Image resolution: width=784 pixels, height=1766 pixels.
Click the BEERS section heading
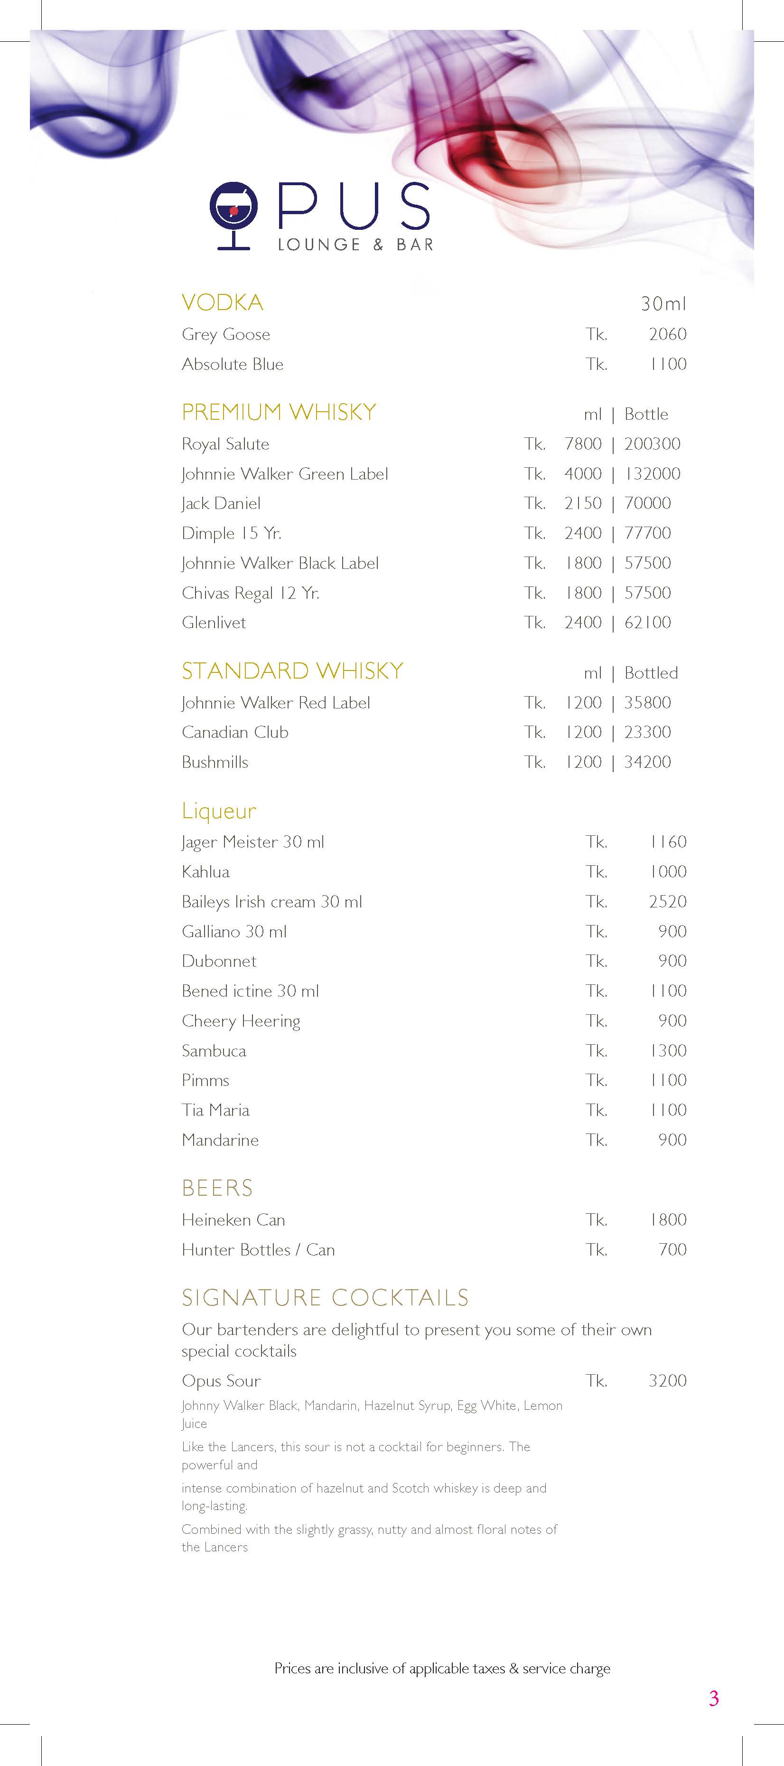pyautogui.click(x=217, y=1188)
